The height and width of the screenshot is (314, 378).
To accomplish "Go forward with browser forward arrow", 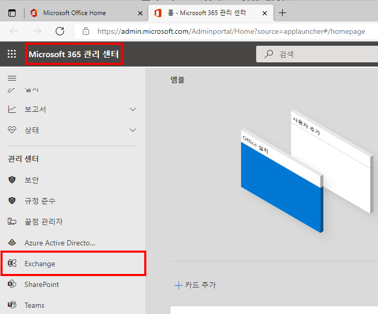I will 37,31.
